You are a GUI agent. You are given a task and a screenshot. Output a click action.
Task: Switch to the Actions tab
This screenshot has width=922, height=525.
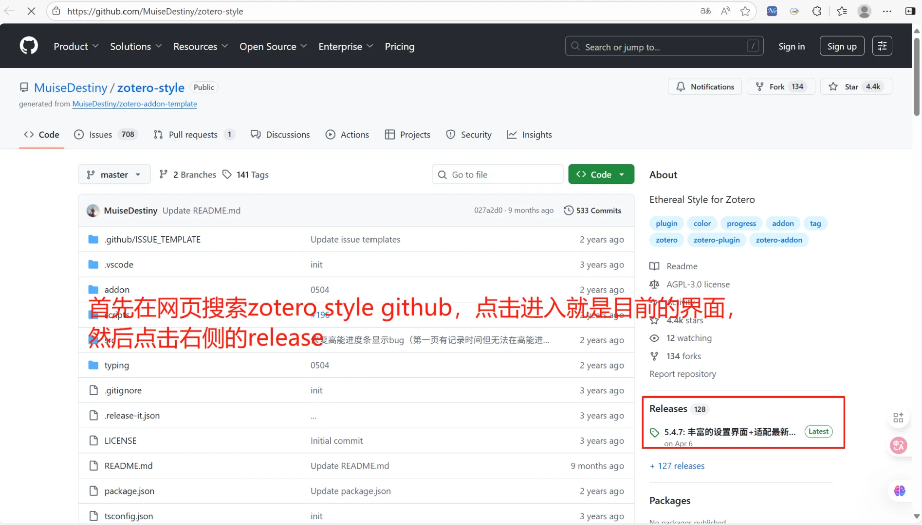click(347, 135)
